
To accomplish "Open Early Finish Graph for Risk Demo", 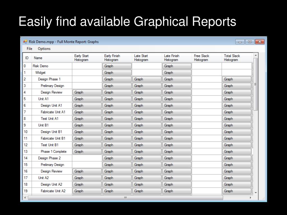I will 117,66.
